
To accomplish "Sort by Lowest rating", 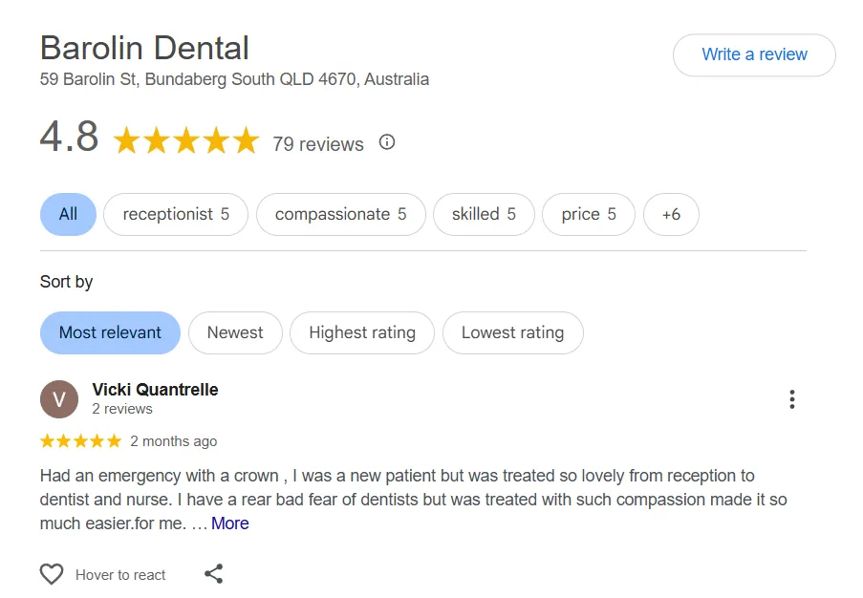I will (512, 332).
